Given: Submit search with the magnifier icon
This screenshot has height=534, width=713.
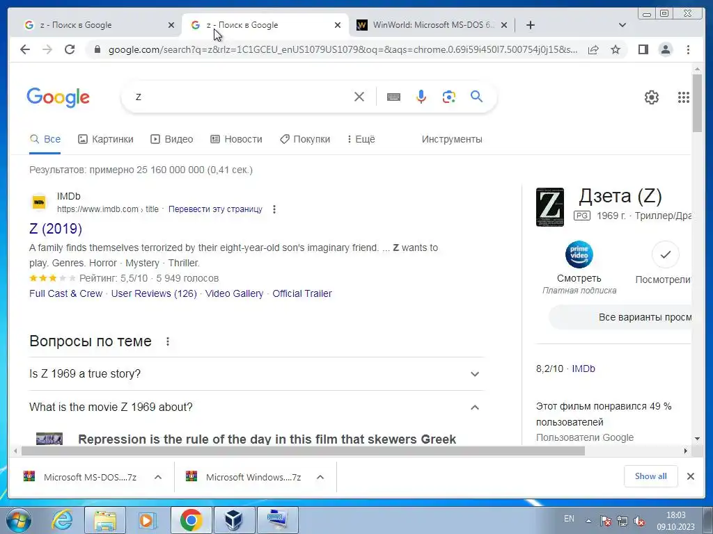Looking at the screenshot, I should coord(476,96).
